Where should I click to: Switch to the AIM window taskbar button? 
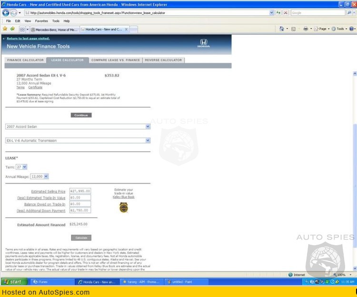141,282
